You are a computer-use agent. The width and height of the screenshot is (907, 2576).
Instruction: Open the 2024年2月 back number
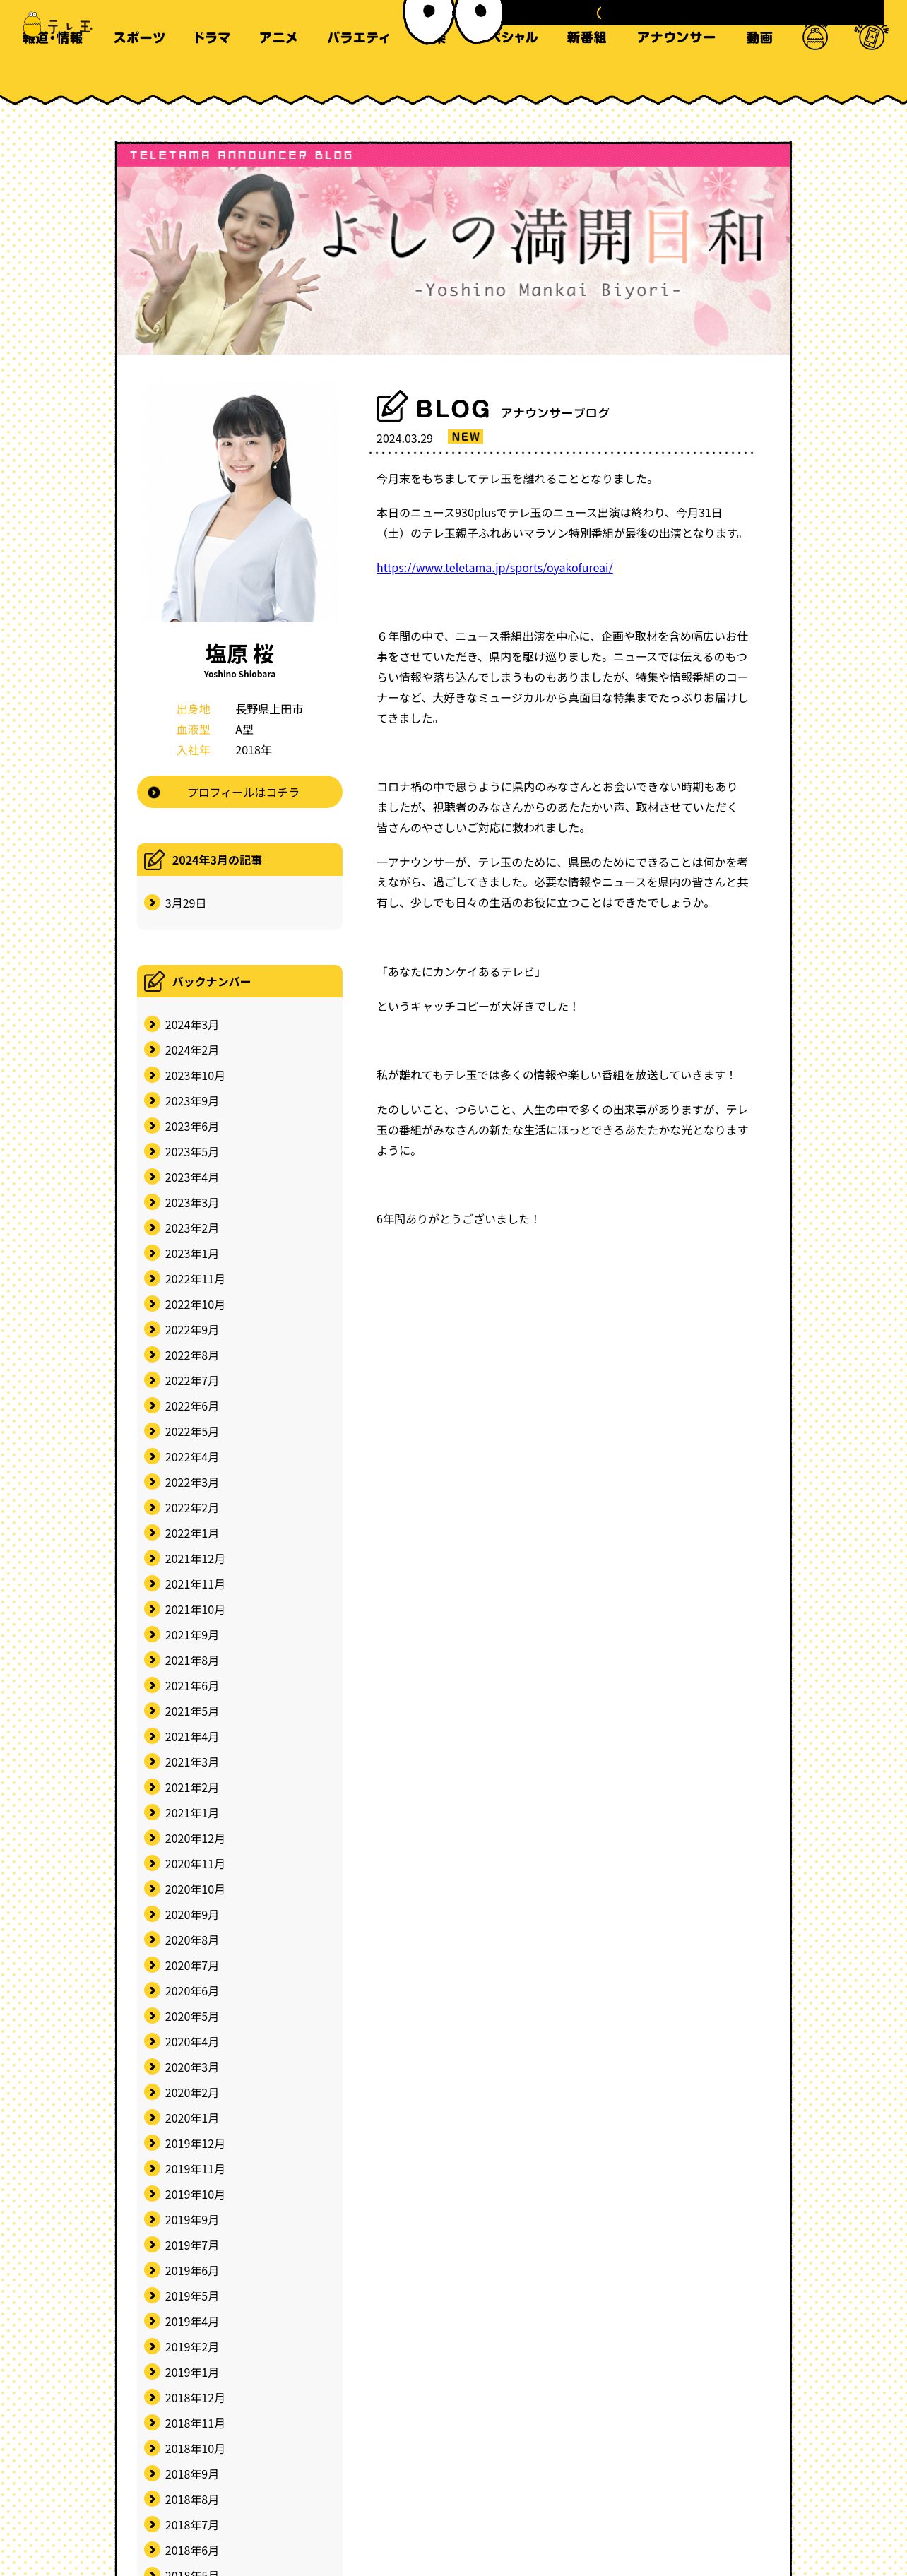pyautogui.click(x=191, y=1050)
